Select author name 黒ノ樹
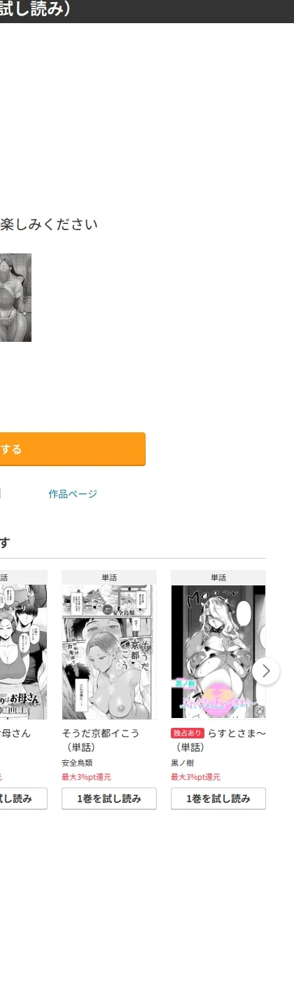 (183, 763)
